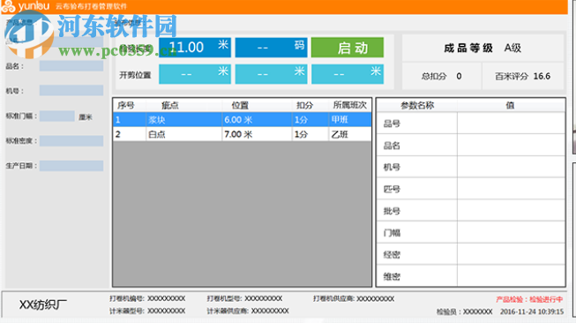Click the value cell beside 门幅
Image resolution: width=576 pixels, height=323 pixels.
(x=511, y=233)
